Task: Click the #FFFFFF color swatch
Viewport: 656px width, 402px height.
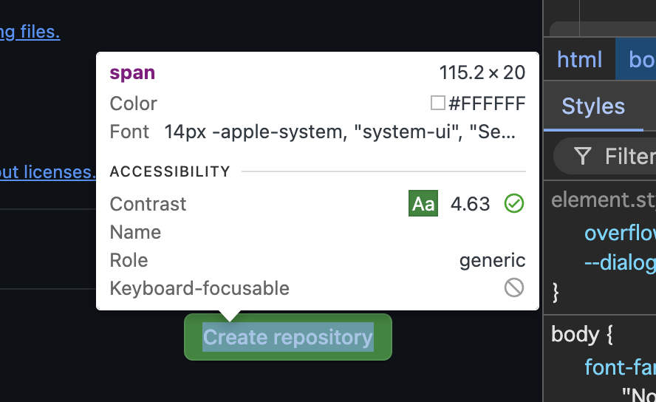Action: pos(437,103)
